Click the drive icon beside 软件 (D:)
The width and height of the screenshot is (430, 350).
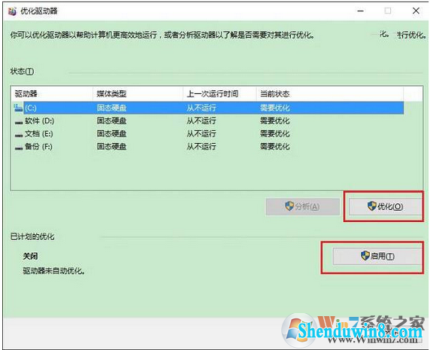pos(19,122)
